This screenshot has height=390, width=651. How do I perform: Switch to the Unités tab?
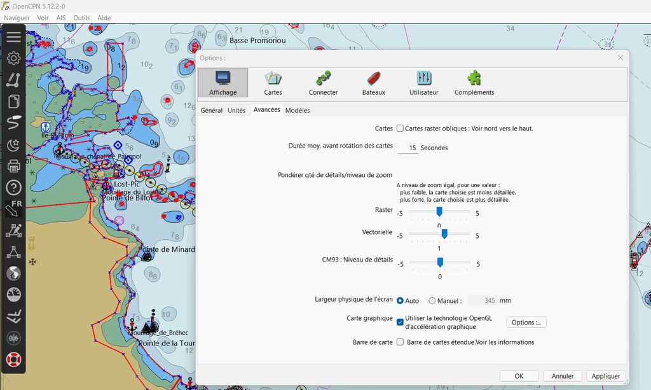(x=236, y=111)
